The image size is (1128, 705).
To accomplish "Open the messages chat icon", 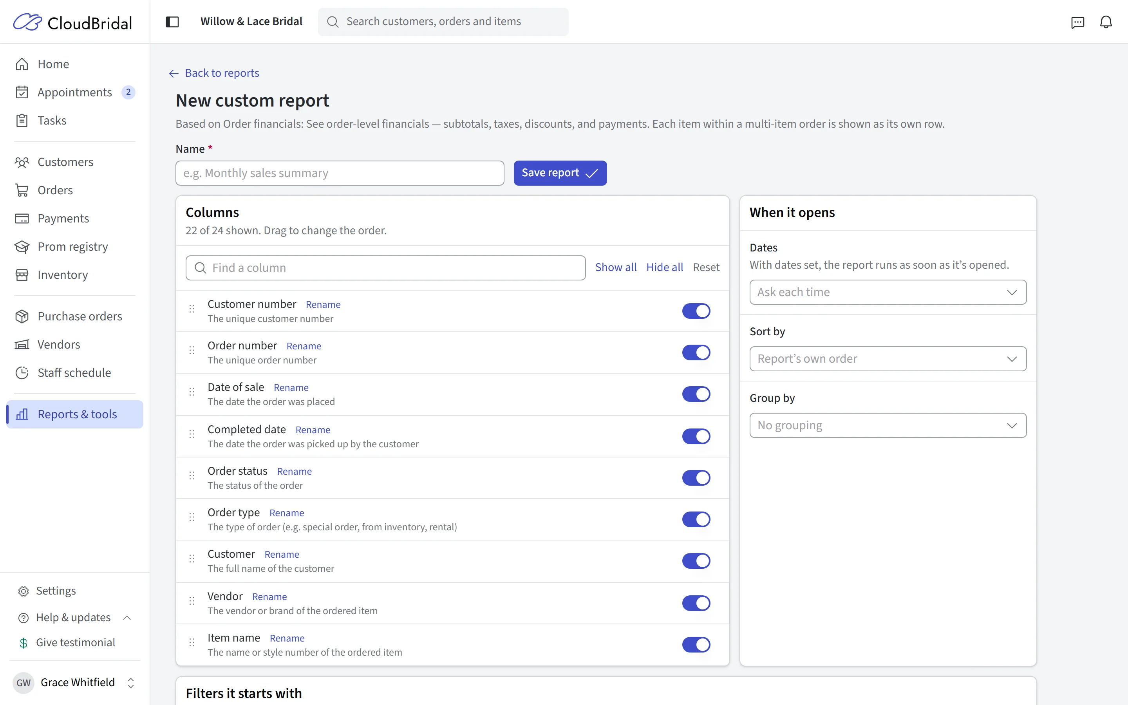I will click(x=1077, y=22).
